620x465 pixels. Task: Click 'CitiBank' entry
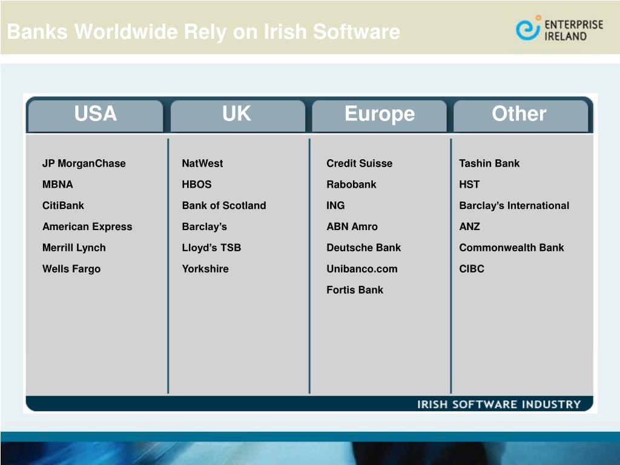63,205
